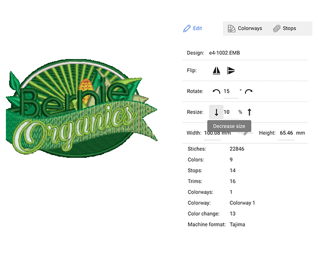Select the Colorway 1 value

(x=242, y=203)
